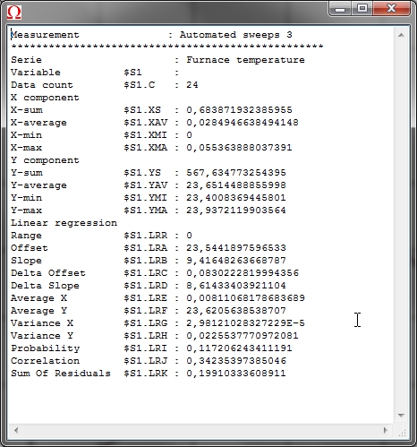Click the X-sum value text
417x447 pixels.
coord(239,110)
